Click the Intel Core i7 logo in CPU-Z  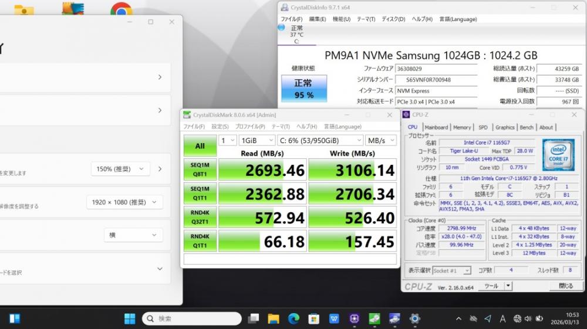click(558, 155)
